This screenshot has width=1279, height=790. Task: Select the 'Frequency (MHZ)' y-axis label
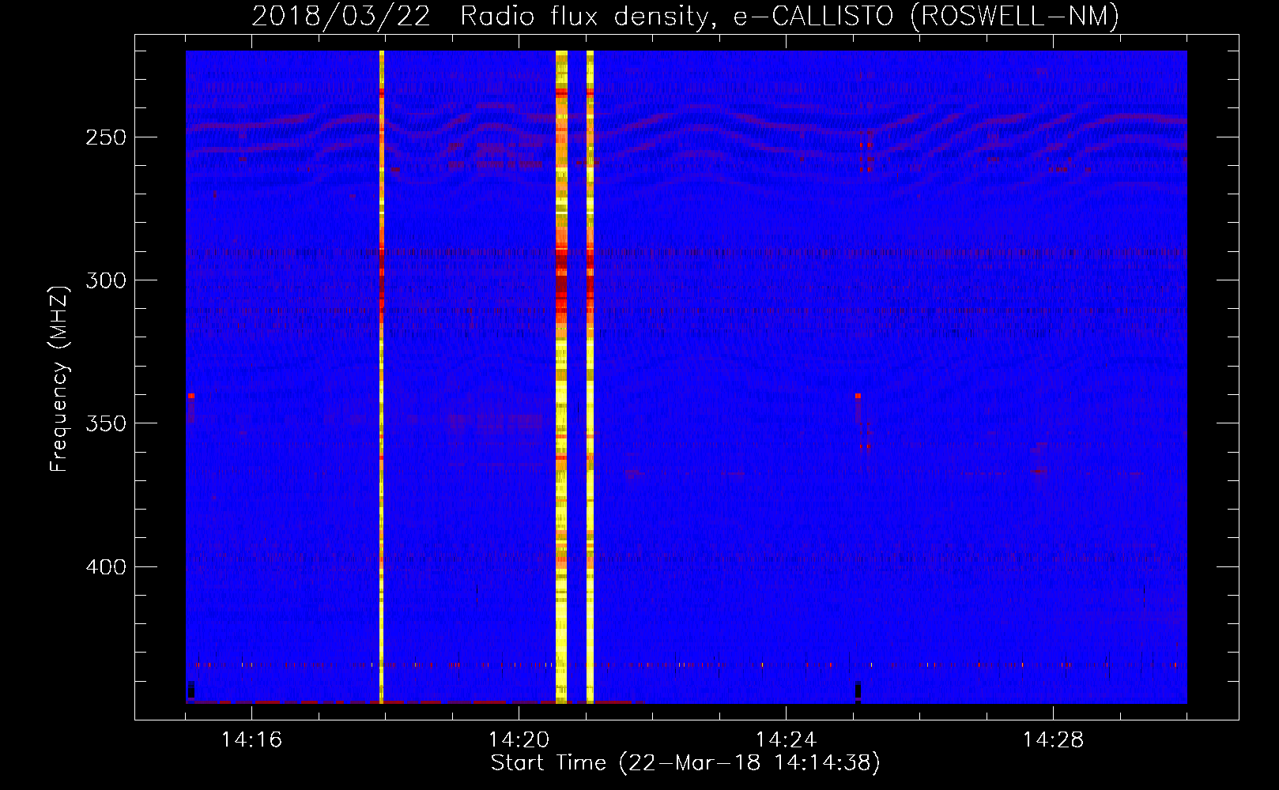click(x=59, y=378)
